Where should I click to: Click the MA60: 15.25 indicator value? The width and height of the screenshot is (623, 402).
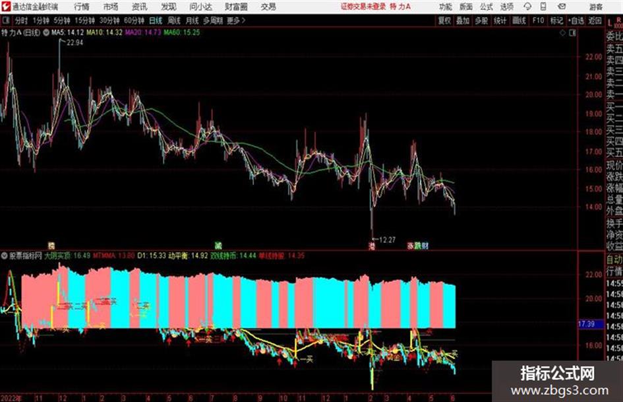pyautogui.click(x=182, y=32)
